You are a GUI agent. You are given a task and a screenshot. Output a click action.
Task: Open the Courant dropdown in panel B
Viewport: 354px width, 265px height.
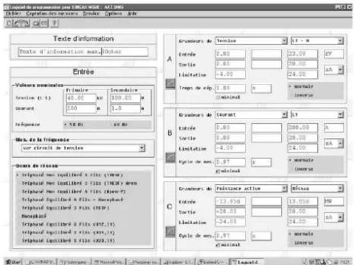tap(251, 115)
